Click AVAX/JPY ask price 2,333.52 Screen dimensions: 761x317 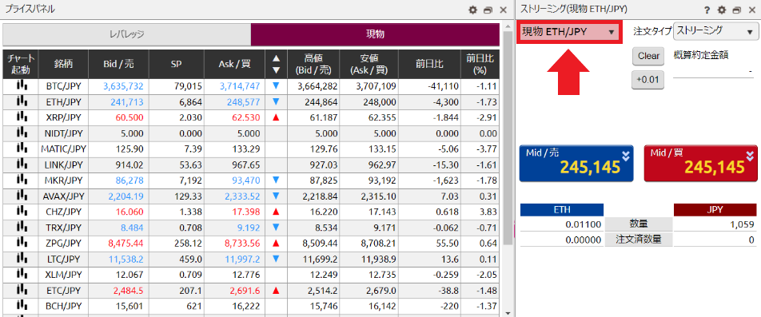(x=242, y=196)
